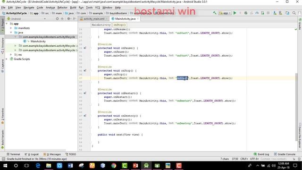Open the Navigate menu
This screenshot has height=170, width=302.
coord(29,8)
